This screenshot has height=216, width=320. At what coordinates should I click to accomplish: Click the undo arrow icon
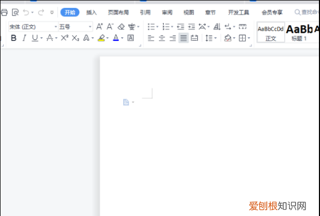[x=26, y=12]
